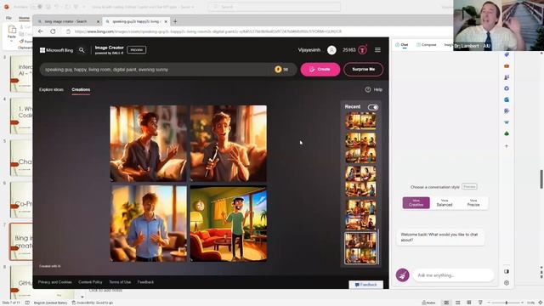Select More Precise conversation style
The image size is (544, 306).
pos(473,203)
